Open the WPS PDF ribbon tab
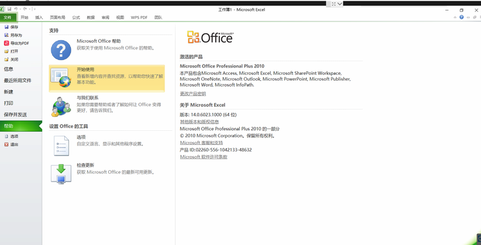 click(139, 17)
